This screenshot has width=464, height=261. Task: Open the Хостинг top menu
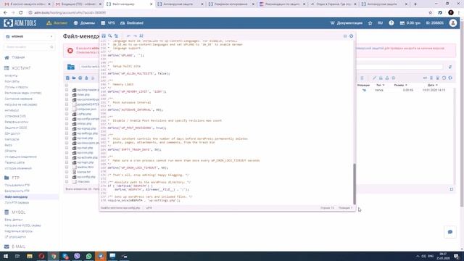click(57, 22)
